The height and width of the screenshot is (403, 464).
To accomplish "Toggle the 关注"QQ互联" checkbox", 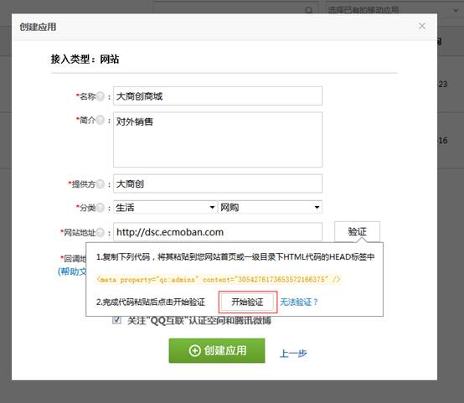I will point(117,320).
